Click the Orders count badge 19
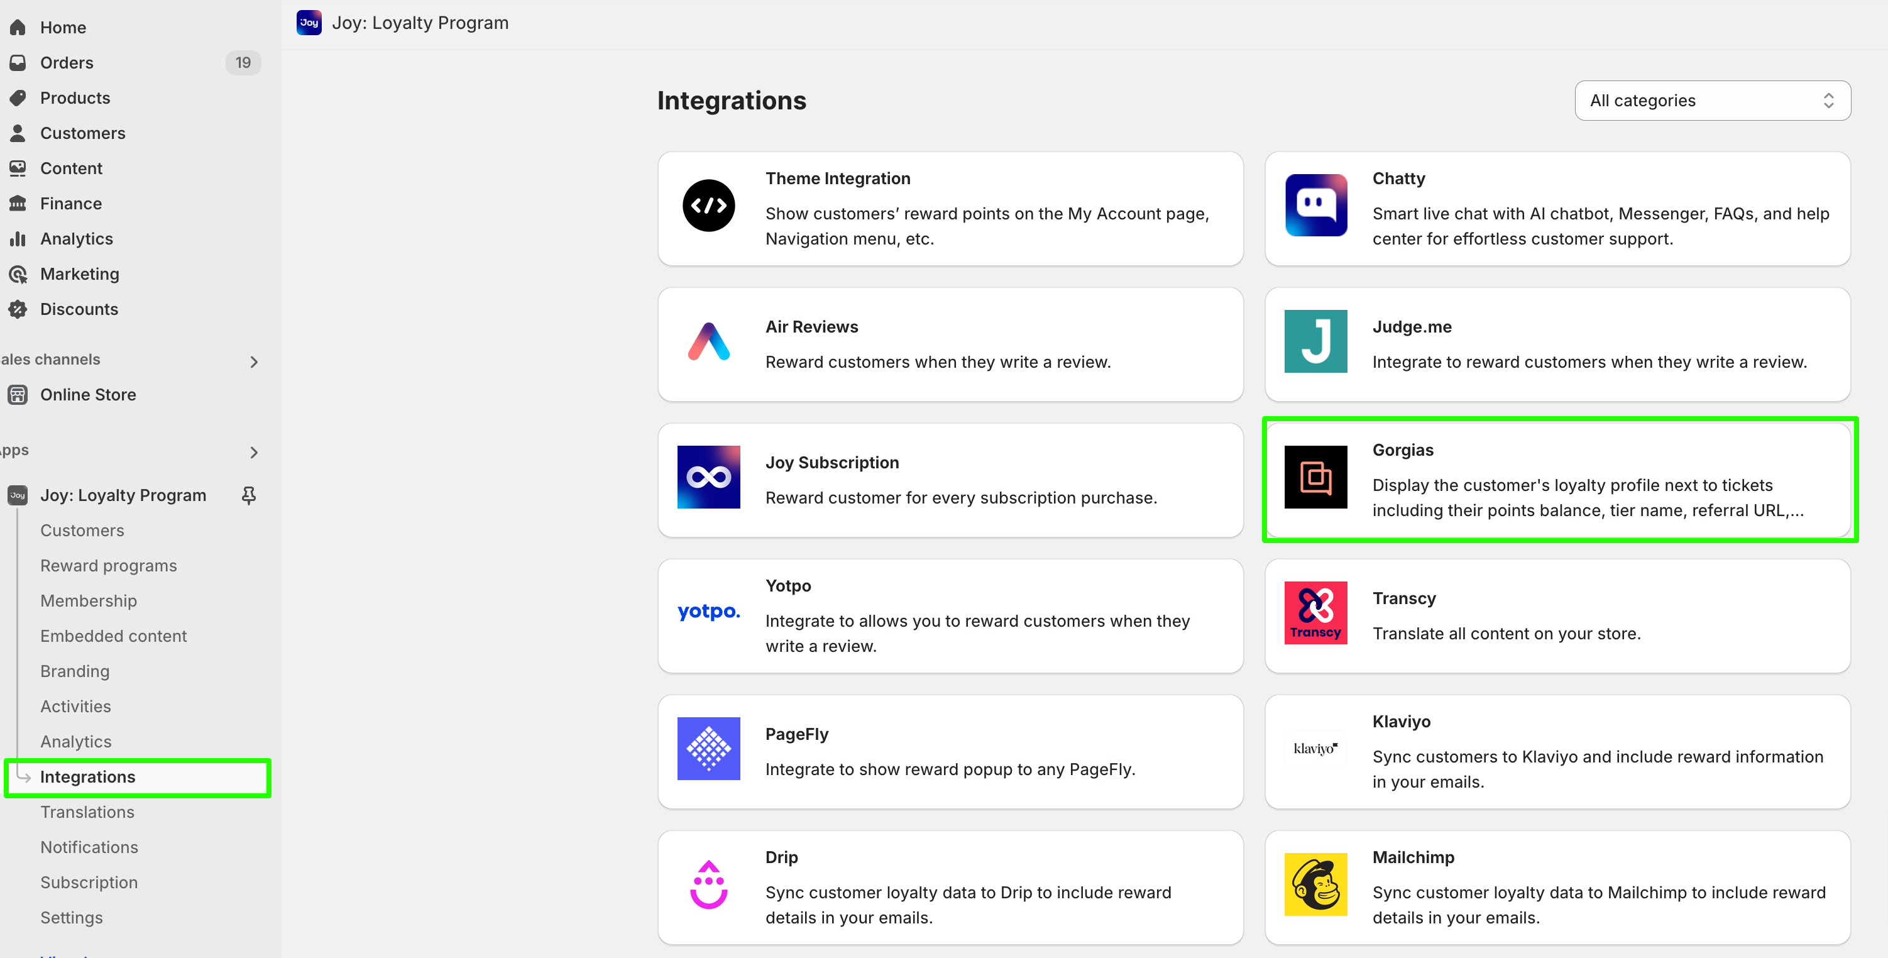Viewport: 1888px width, 958px height. point(243,62)
